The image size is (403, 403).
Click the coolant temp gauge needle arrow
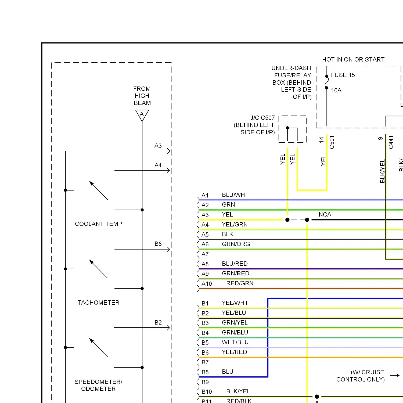click(98, 190)
